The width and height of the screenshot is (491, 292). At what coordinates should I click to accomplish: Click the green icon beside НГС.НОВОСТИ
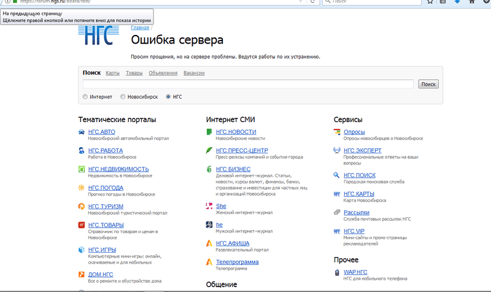click(209, 132)
